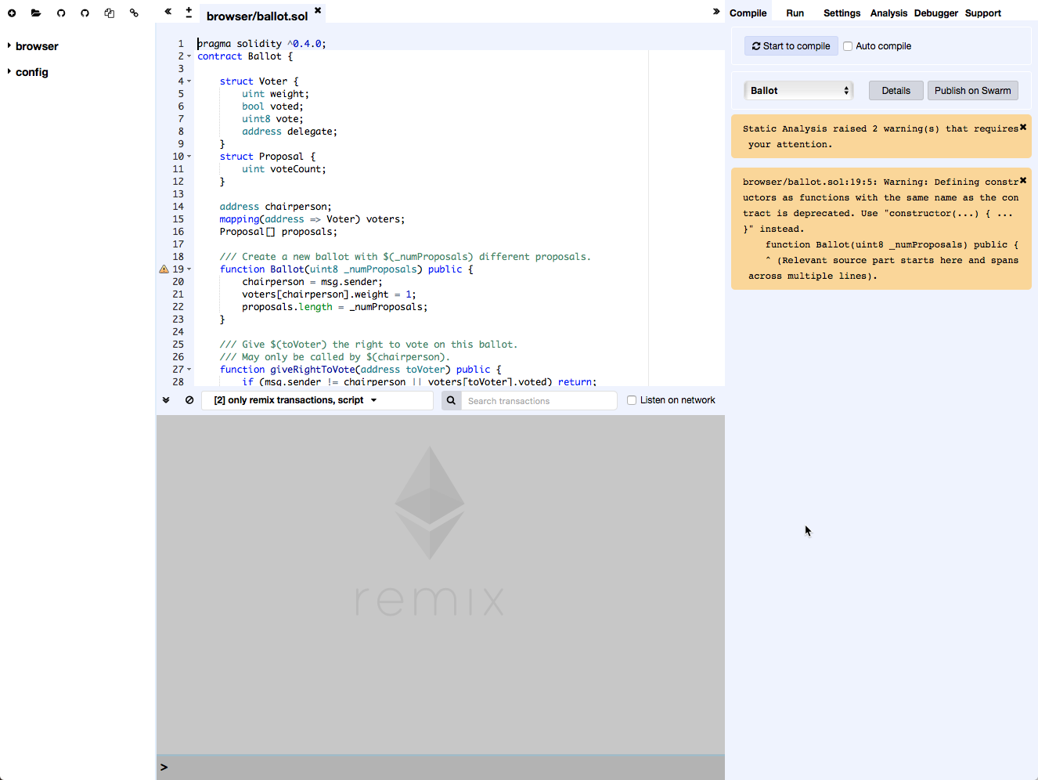
Task: Expand the browser folder
Action: [9, 46]
